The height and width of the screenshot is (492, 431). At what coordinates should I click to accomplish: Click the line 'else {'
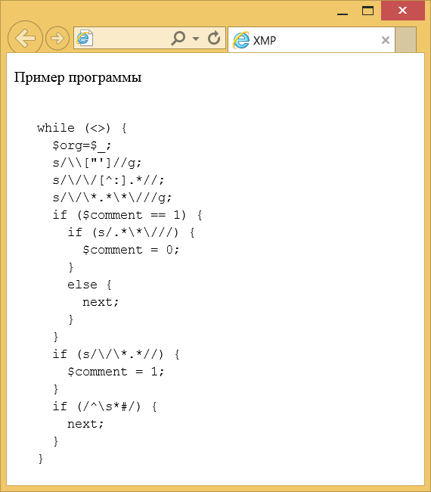click(x=89, y=285)
